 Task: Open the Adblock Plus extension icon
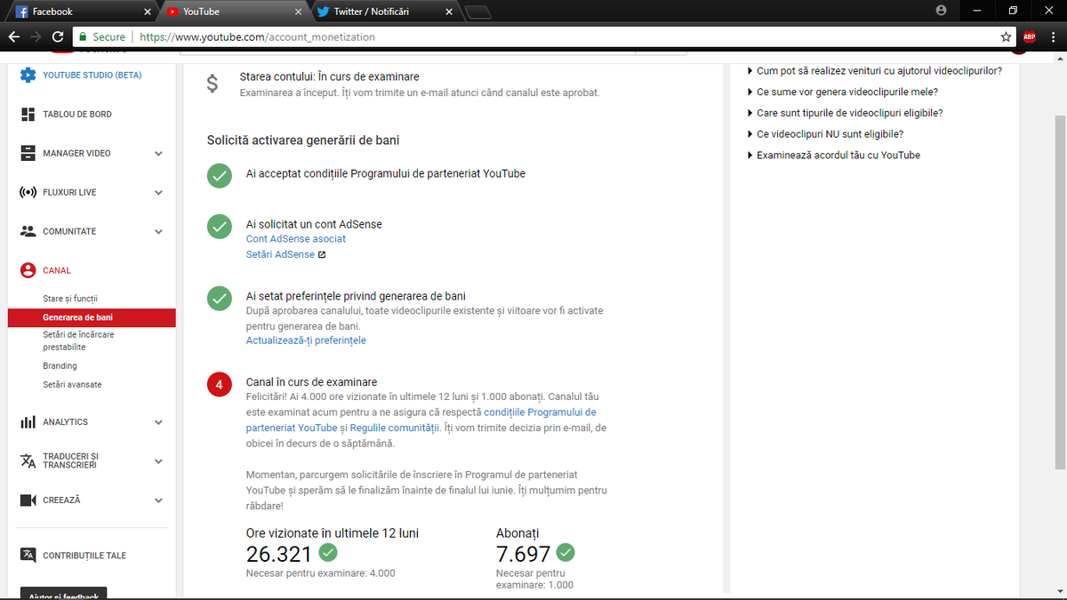pyautogui.click(x=1029, y=37)
